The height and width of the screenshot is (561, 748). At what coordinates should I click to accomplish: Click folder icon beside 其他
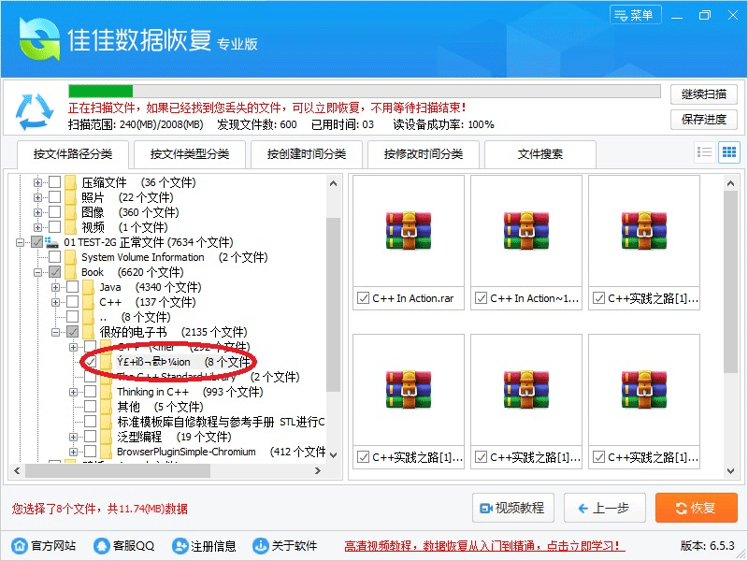click(106, 407)
